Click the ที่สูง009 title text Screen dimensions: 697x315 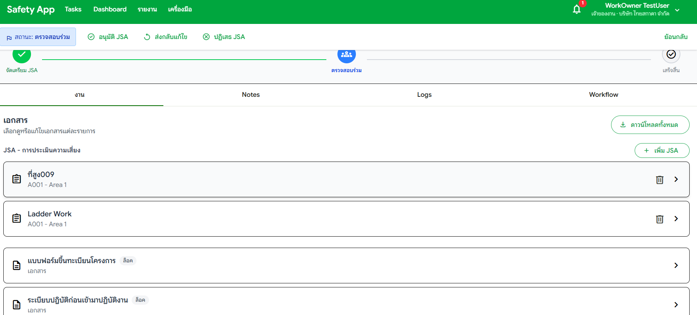(x=41, y=174)
